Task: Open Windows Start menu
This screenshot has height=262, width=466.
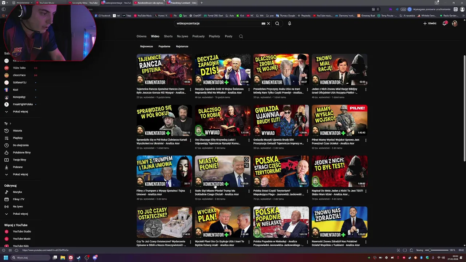Action: click(x=5, y=258)
